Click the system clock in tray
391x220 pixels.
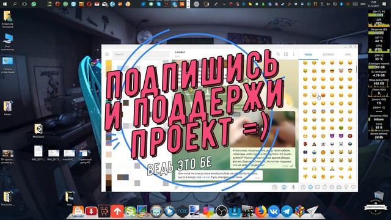[373, 4]
